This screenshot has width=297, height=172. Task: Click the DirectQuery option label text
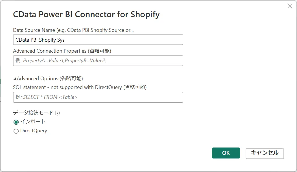tap(34, 131)
